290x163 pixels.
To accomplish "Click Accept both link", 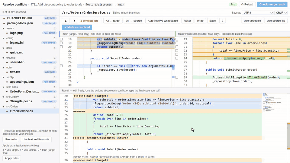I will [x=128, y=157].
